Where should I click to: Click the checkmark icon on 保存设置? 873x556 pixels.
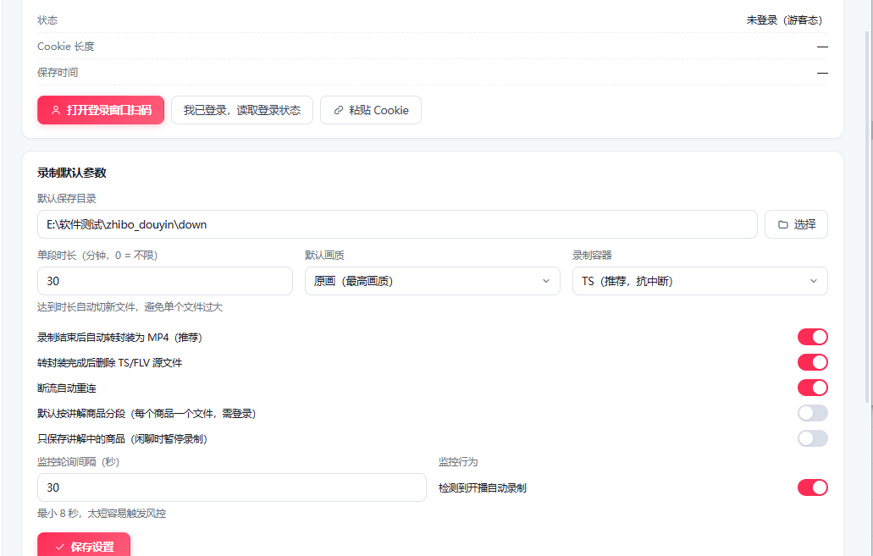tap(60, 547)
